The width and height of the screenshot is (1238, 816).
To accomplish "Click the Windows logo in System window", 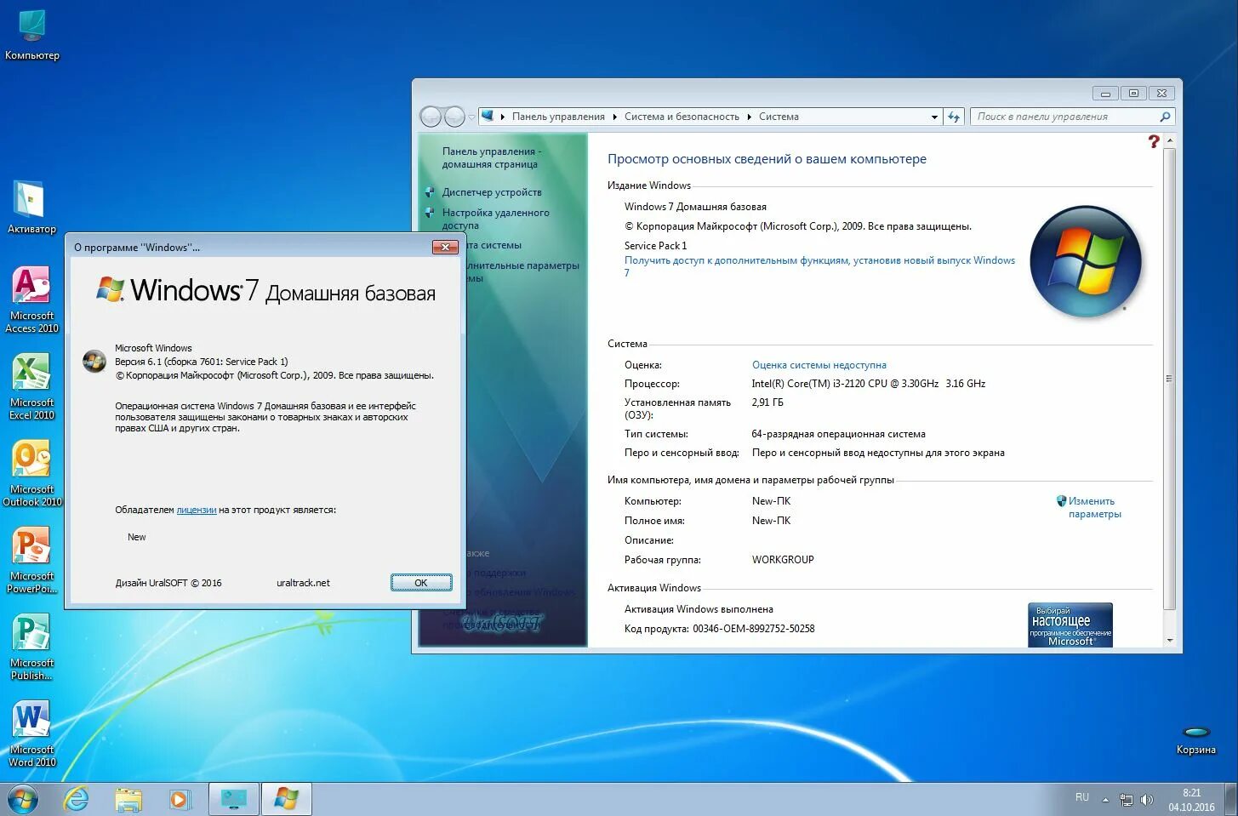I will (x=1086, y=261).
